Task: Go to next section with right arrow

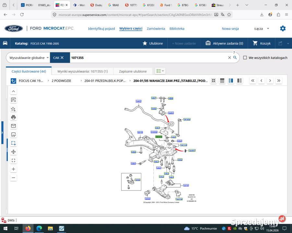Action: pyautogui.click(x=270, y=81)
